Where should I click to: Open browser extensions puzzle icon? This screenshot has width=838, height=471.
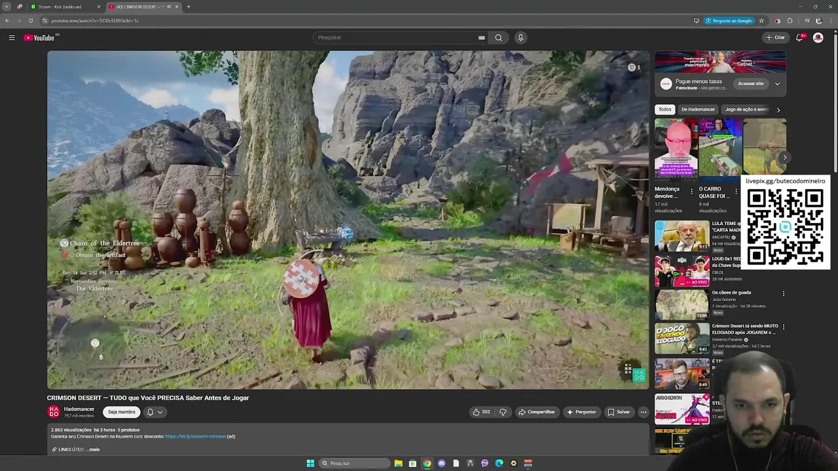(790, 20)
